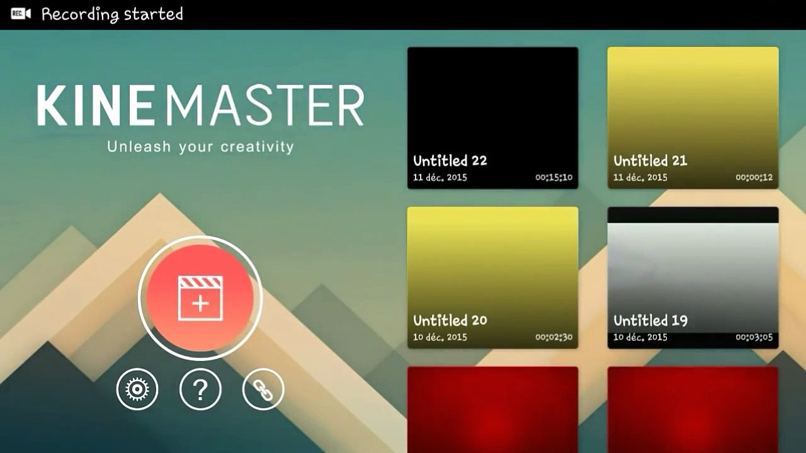806x453 pixels.
Task: Click the date under Untitled 20
Action: tap(440, 337)
